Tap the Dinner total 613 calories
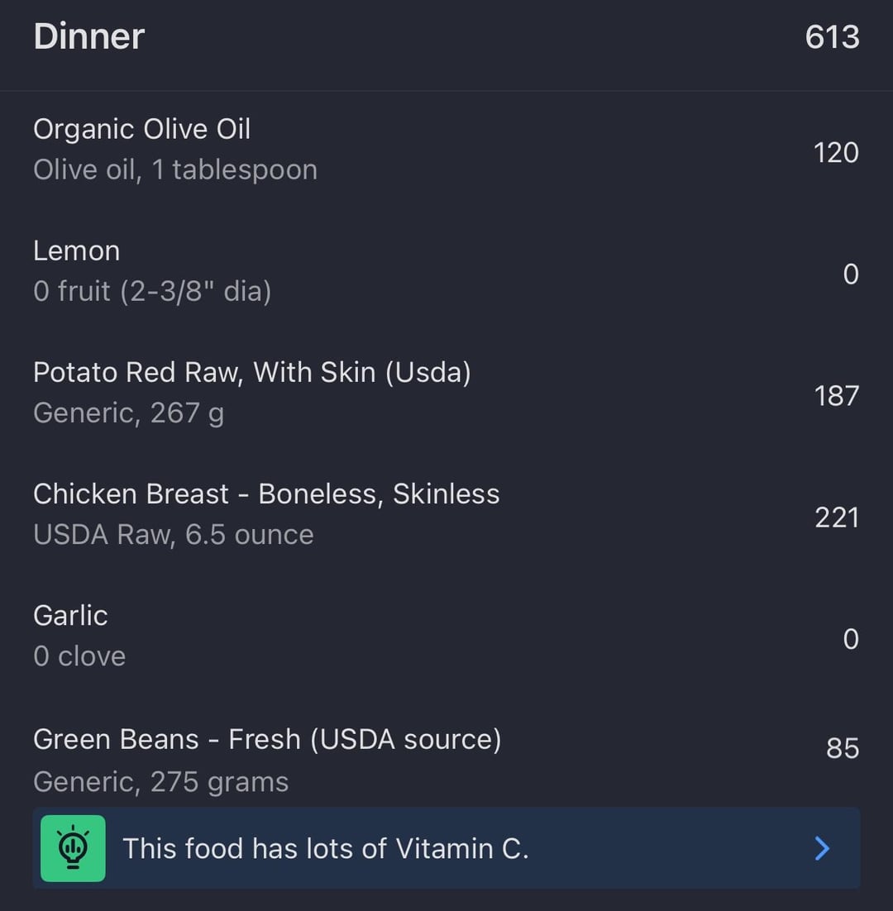Screen dimensions: 893x911 (832, 37)
